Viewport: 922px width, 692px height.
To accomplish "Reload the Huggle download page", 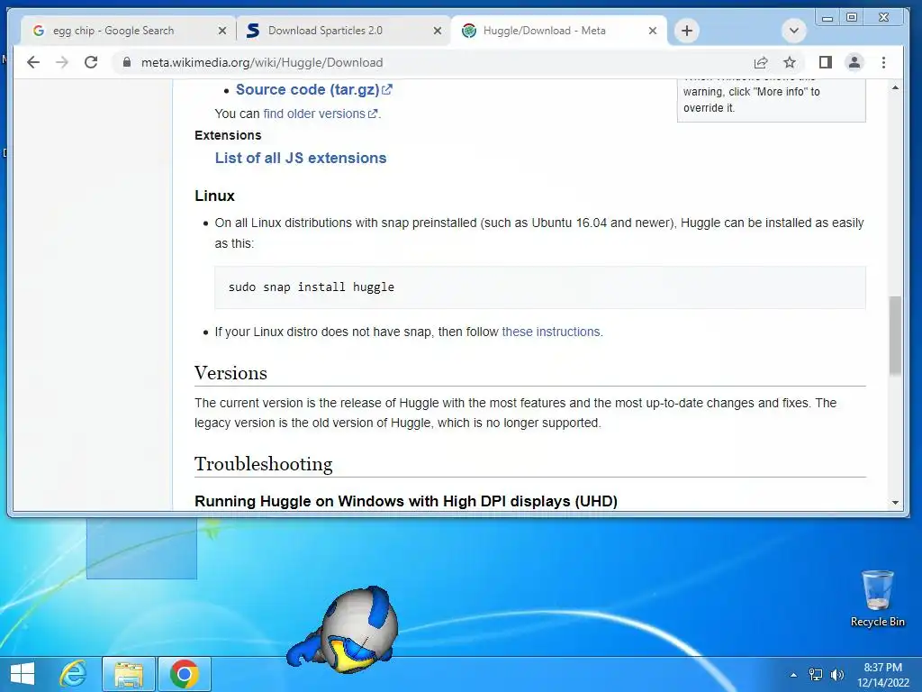I will (91, 62).
